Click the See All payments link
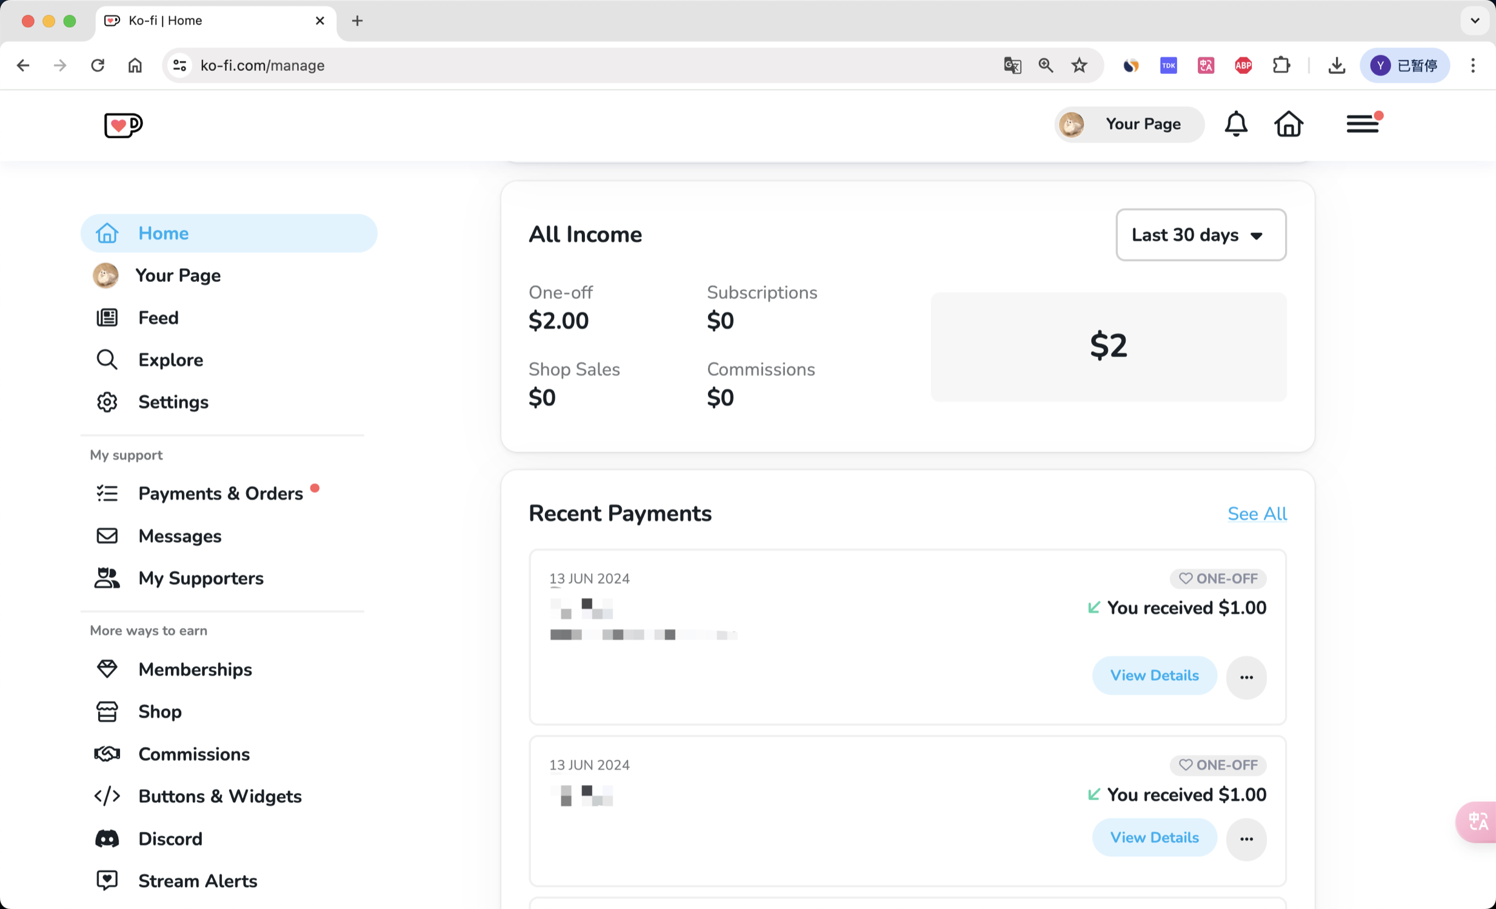Viewport: 1496px width, 909px height. coord(1257,514)
